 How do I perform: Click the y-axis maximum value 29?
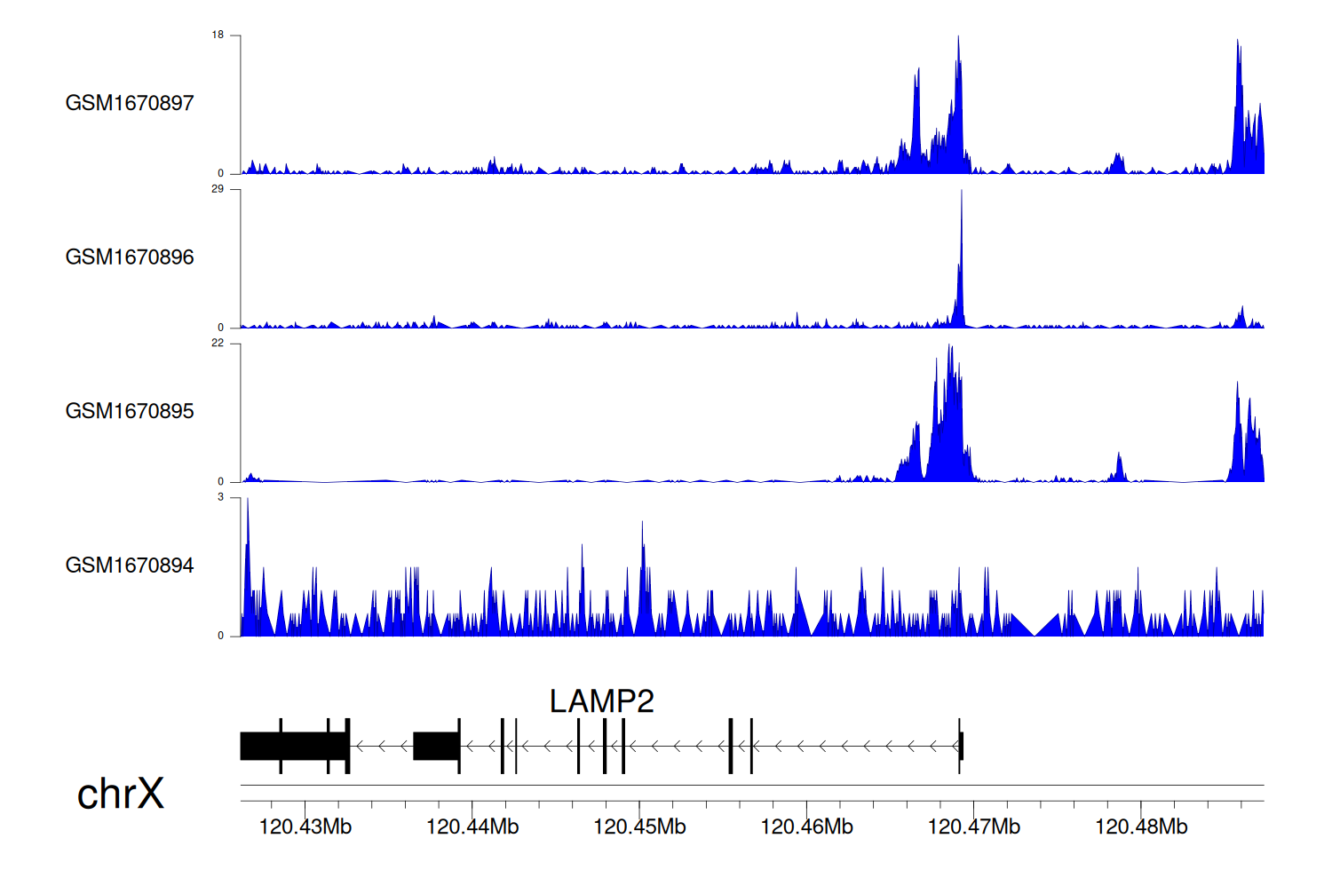218,189
